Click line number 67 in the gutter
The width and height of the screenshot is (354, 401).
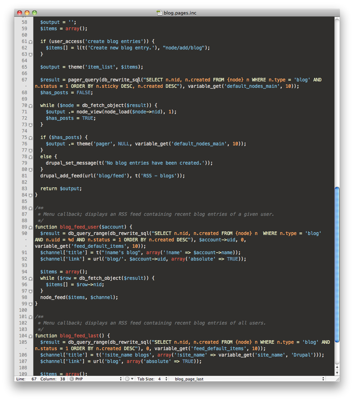click(24, 80)
